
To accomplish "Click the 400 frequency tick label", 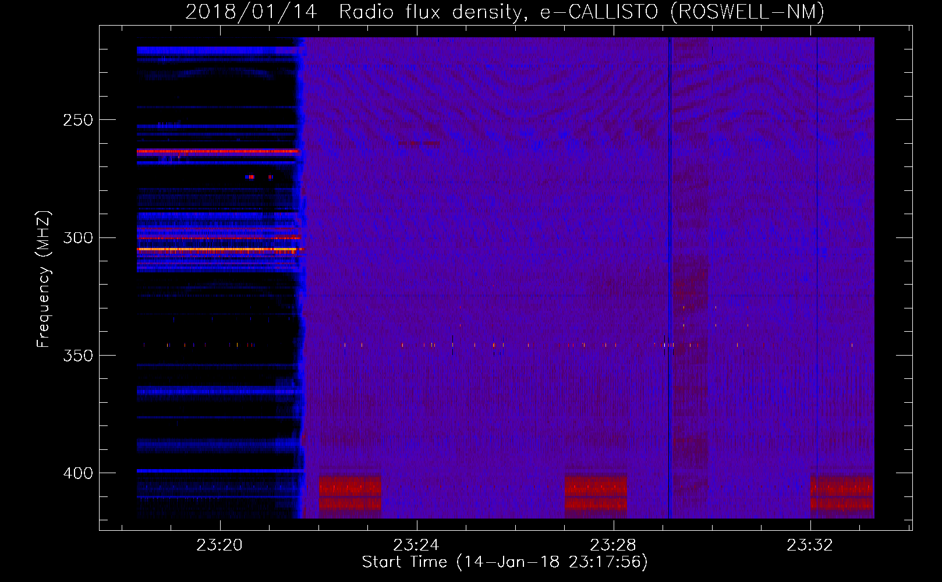I will pos(78,473).
